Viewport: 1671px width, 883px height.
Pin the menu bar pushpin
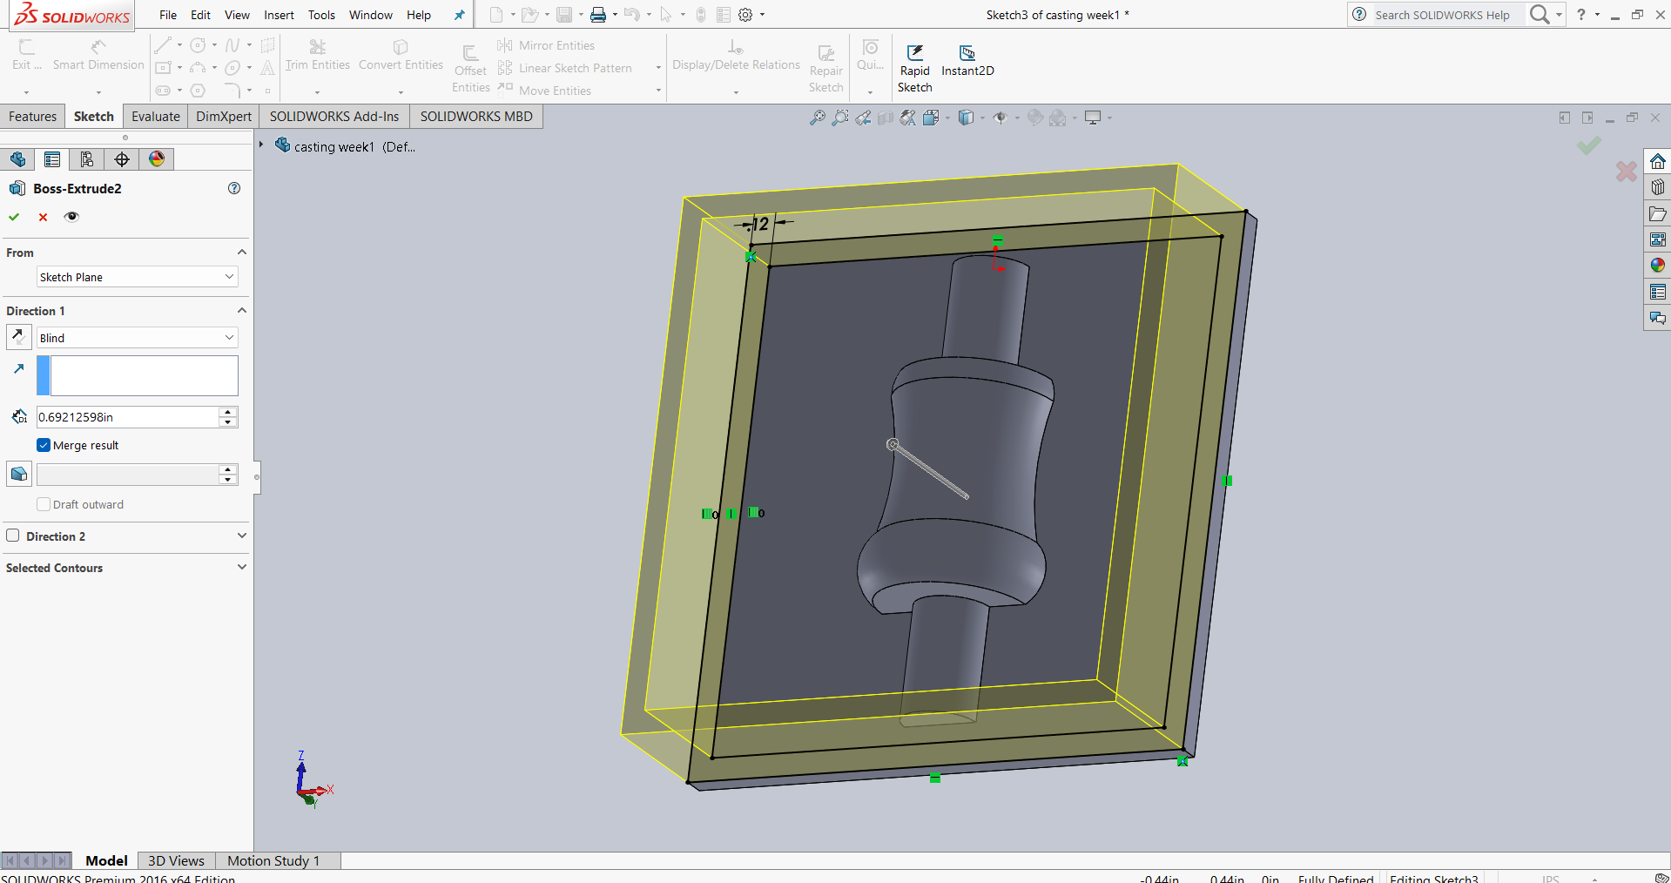point(459,15)
